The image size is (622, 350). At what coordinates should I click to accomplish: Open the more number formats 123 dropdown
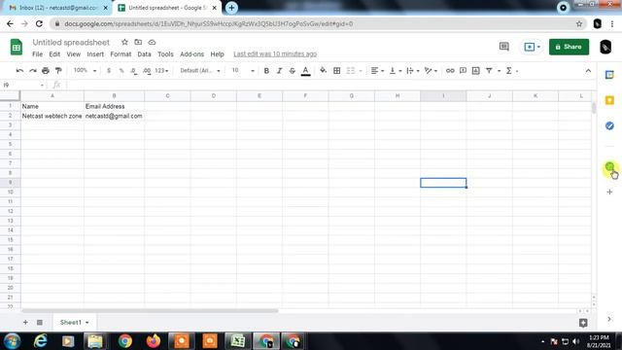coord(161,71)
